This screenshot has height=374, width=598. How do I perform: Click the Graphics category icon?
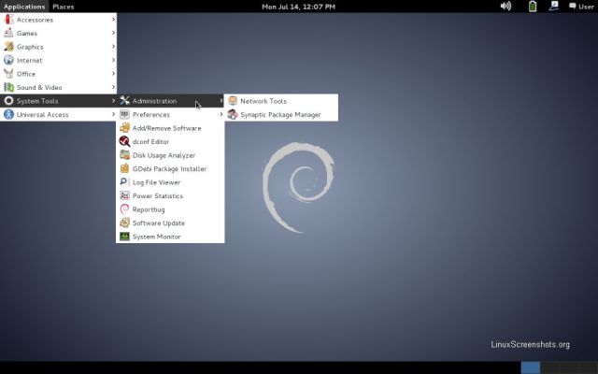point(8,47)
